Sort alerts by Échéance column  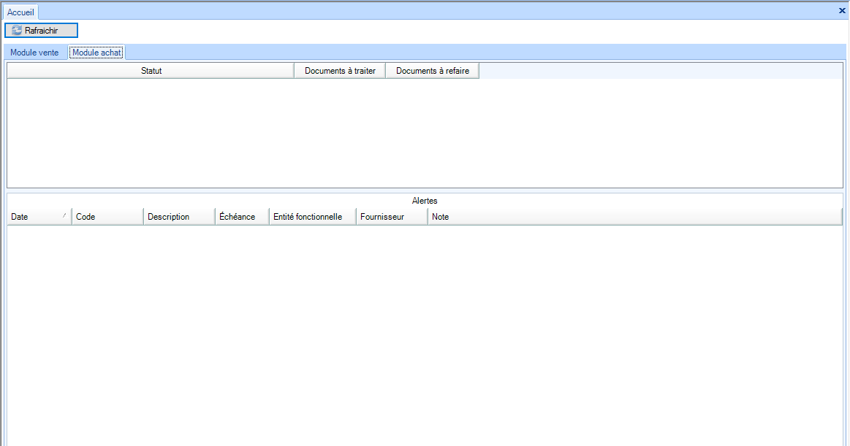click(x=241, y=217)
